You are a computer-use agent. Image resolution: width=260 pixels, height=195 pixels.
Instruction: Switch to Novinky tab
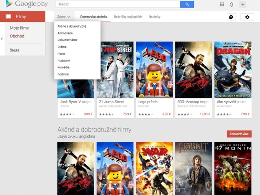click(x=154, y=17)
